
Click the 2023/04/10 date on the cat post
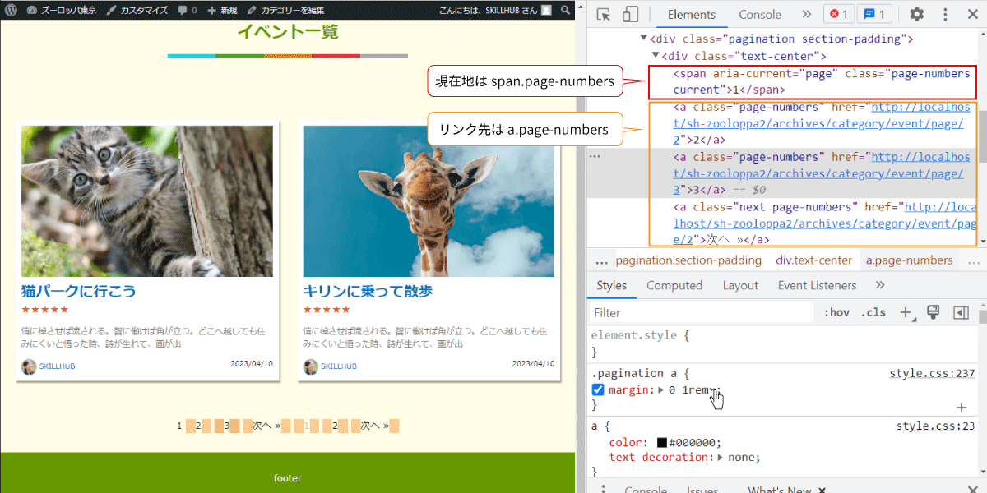point(251,363)
